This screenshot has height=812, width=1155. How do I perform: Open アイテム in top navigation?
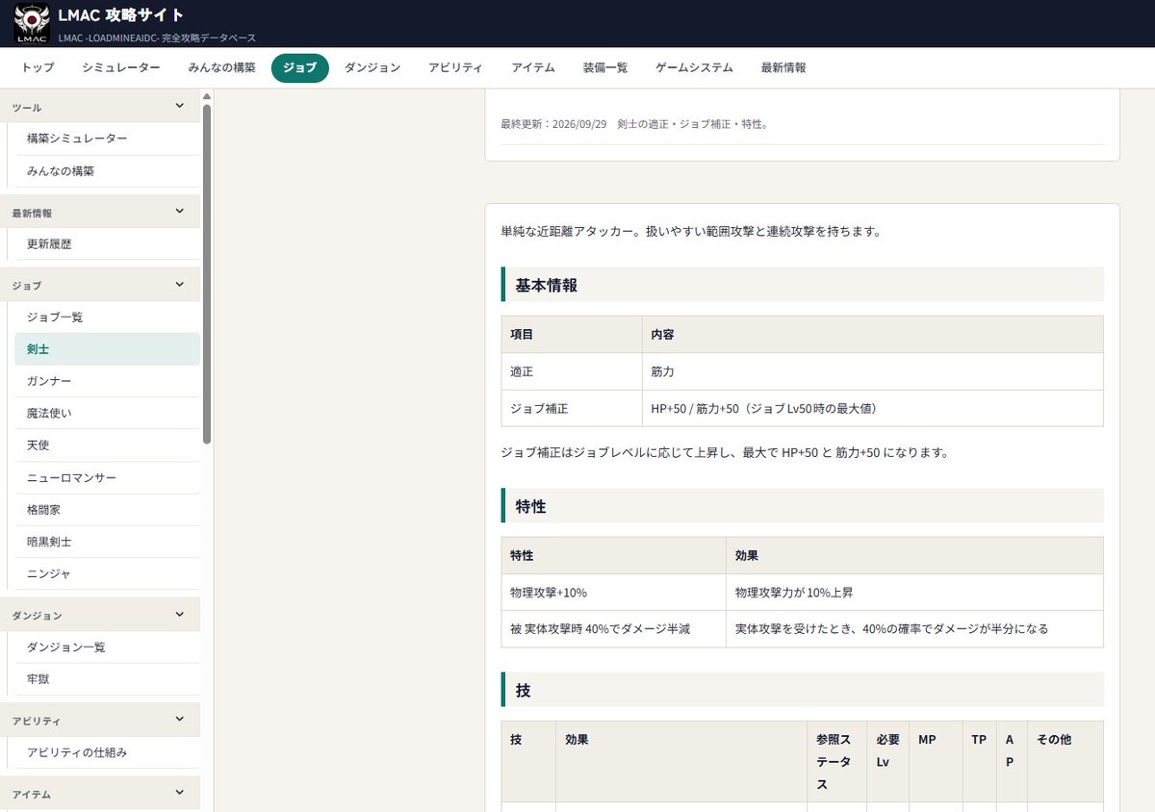pyautogui.click(x=533, y=68)
